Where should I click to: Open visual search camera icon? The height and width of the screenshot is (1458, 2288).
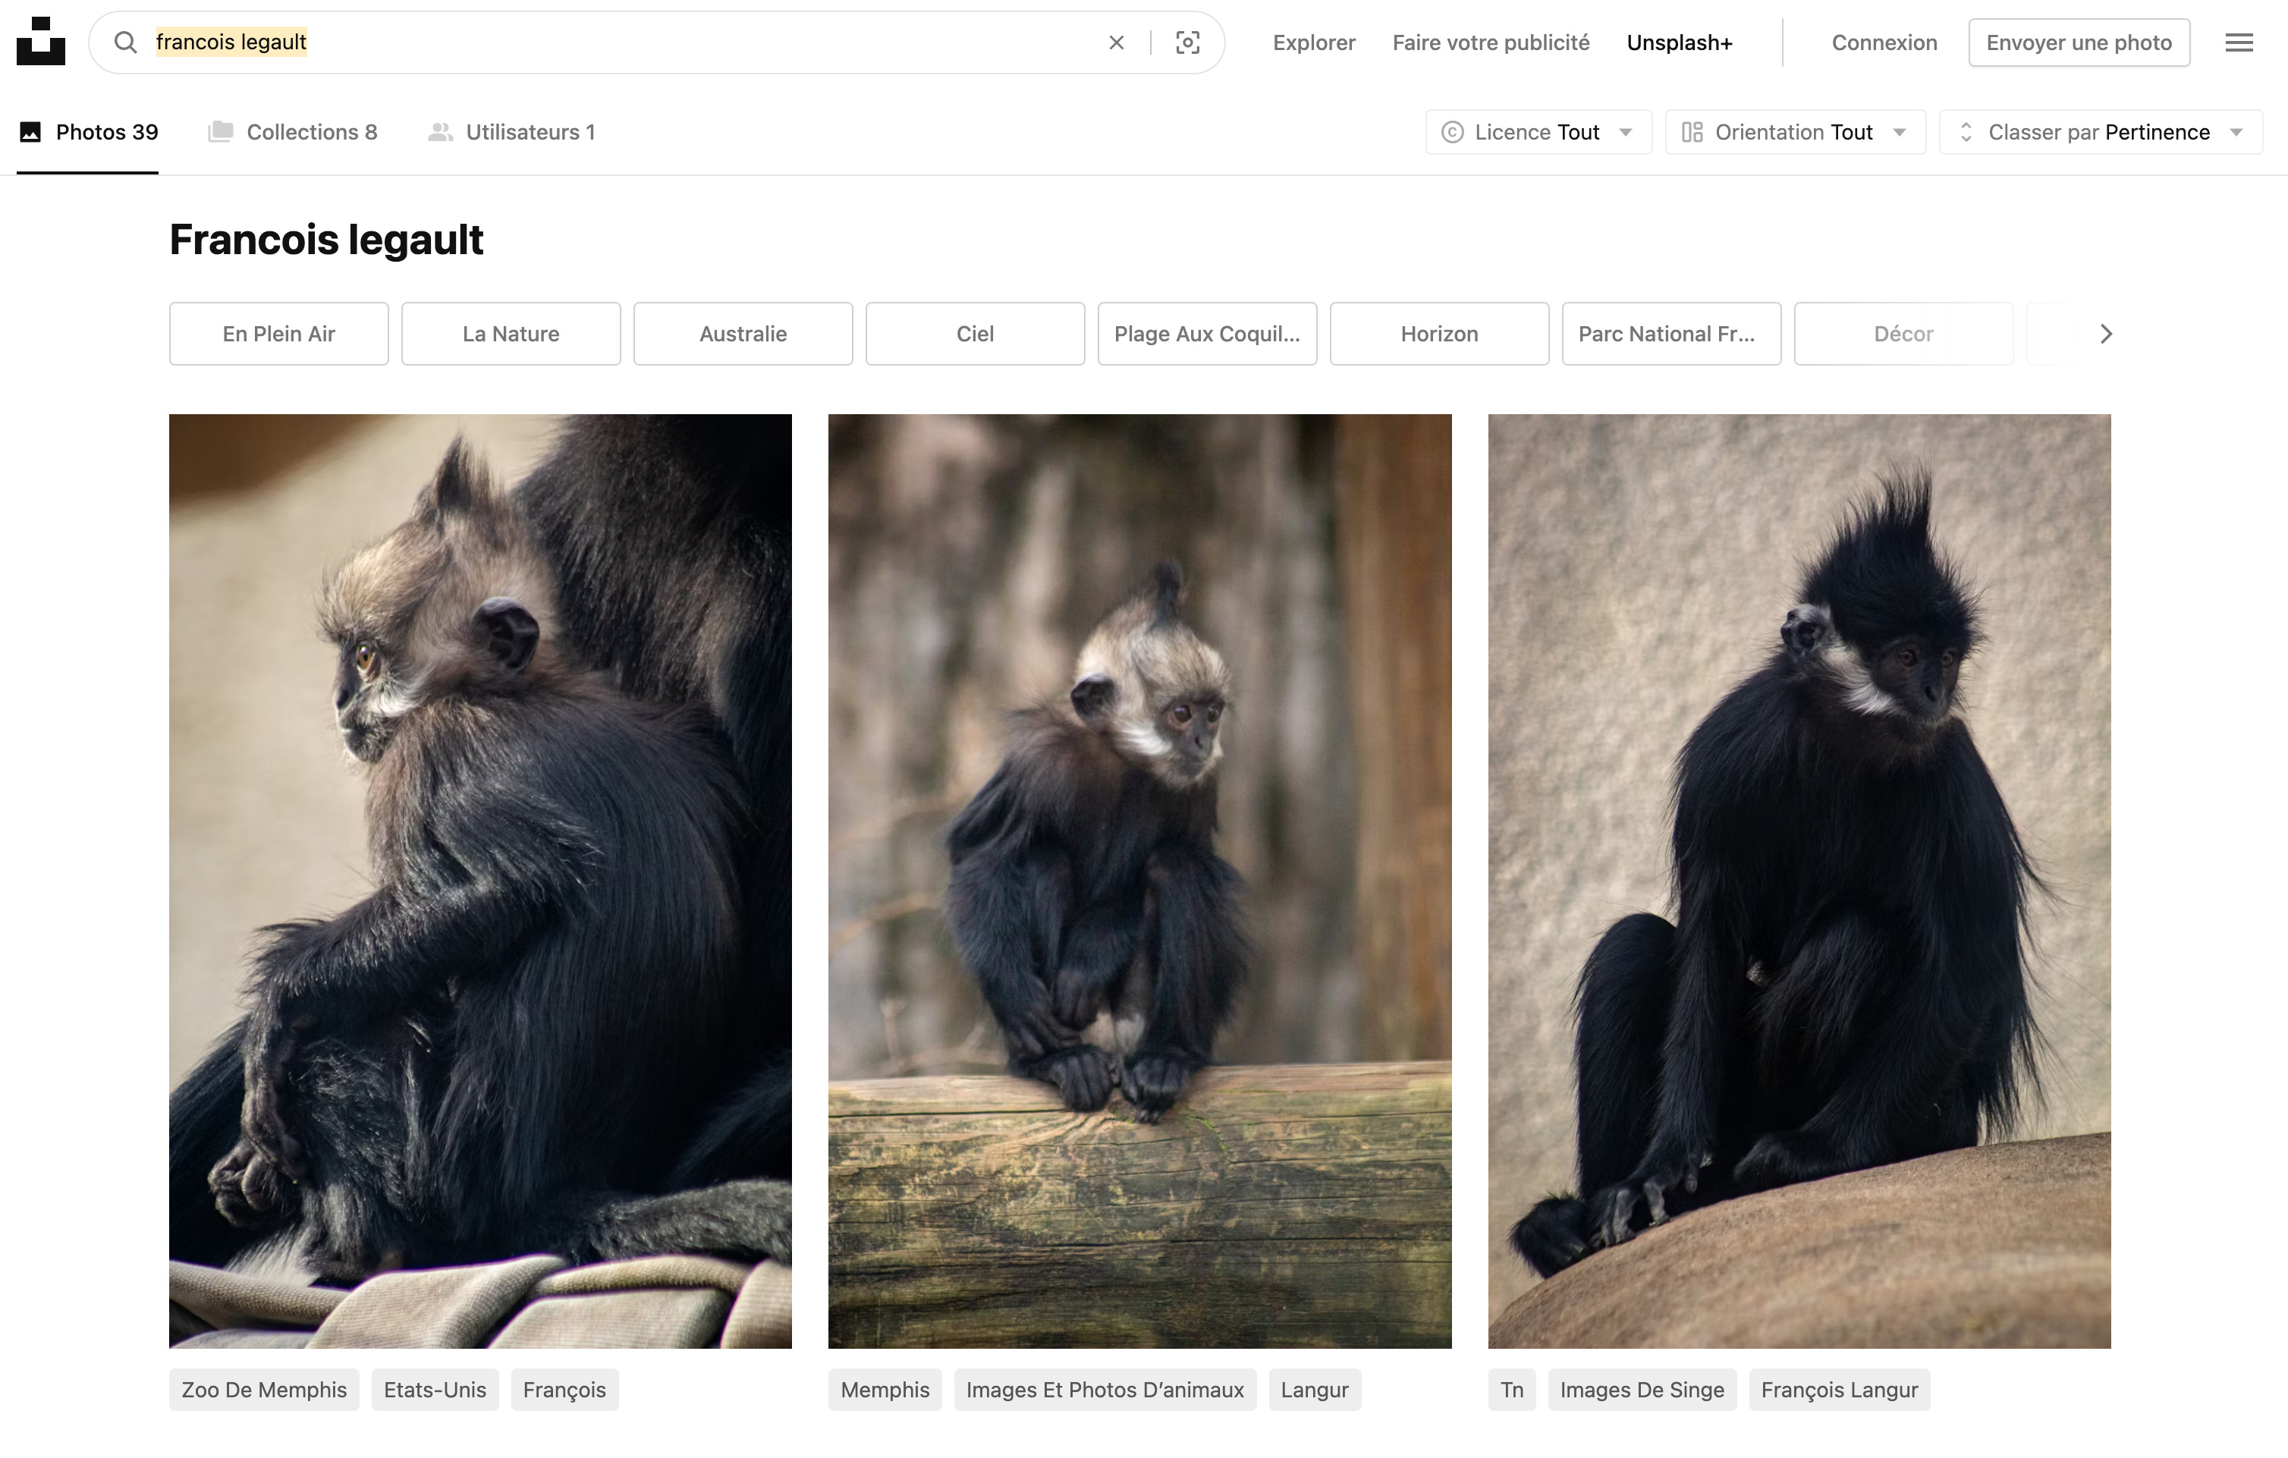click(1188, 42)
